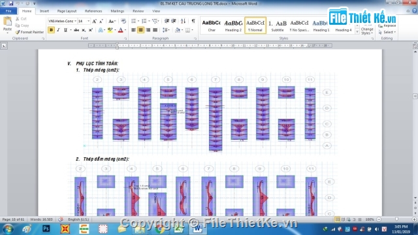Open the Page Layout tab
This screenshot has height=235, width=418.
coord(67,11)
